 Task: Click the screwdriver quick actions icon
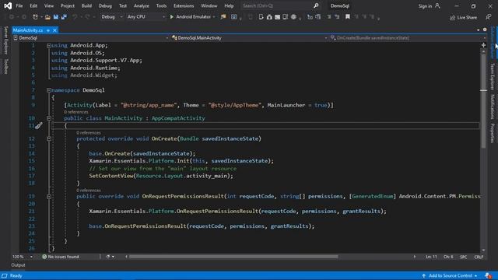(39, 126)
